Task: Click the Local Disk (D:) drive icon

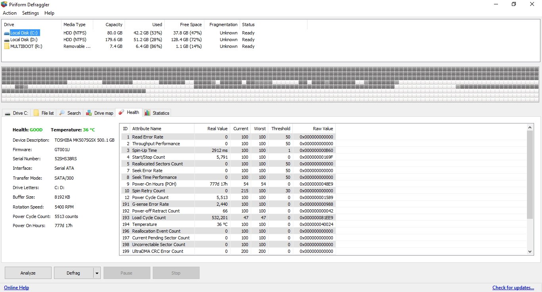Action: click(x=7, y=40)
